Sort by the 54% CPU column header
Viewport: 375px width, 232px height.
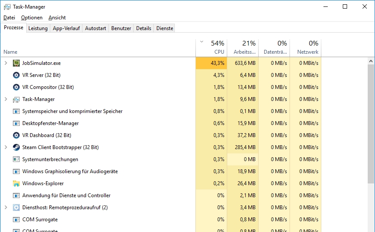tap(211, 48)
